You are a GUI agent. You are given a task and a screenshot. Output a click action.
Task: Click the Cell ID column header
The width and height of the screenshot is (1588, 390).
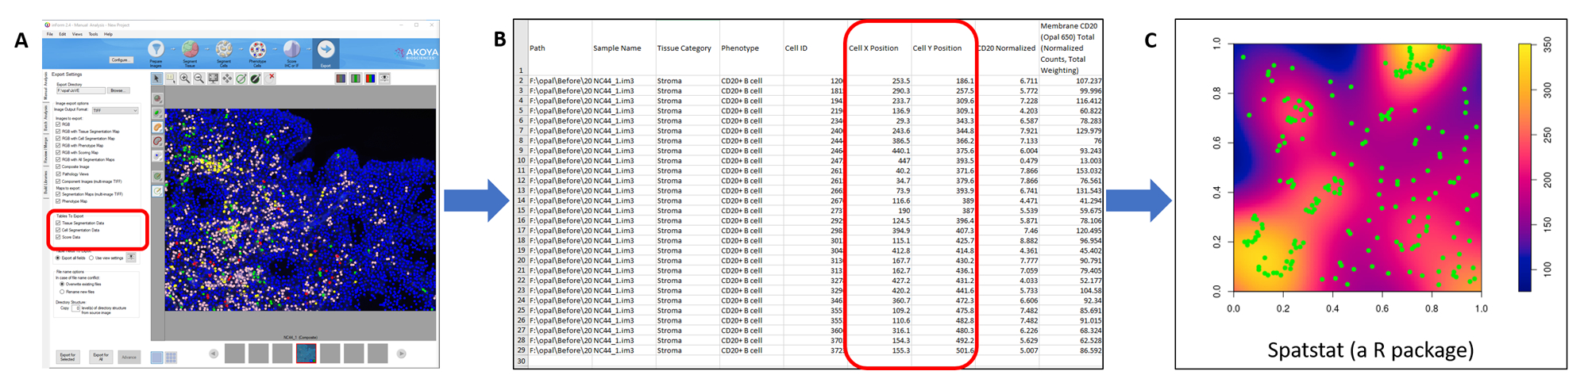(x=796, y=48)
